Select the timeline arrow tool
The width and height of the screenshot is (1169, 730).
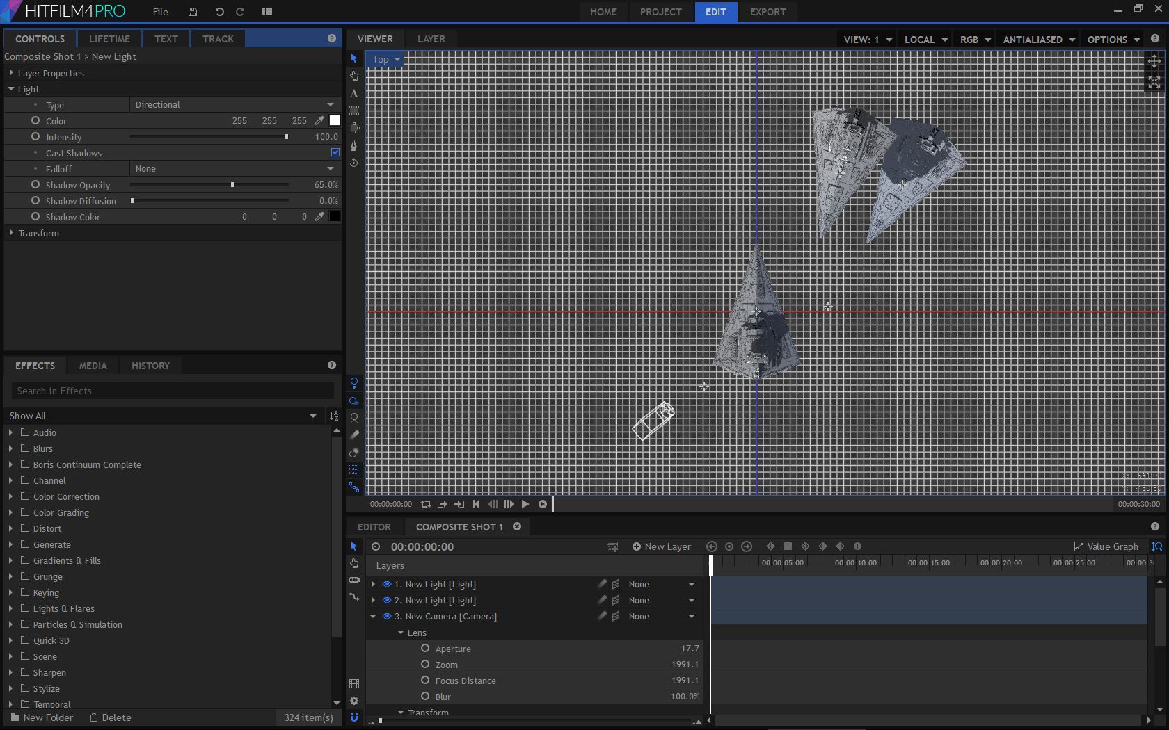point(354,546)
